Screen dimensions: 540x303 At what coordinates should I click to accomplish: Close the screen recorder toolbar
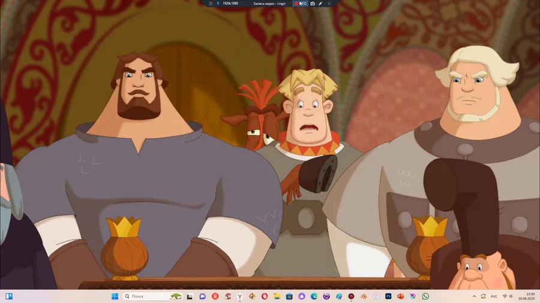pyautogui.click(x=329, y=4)
